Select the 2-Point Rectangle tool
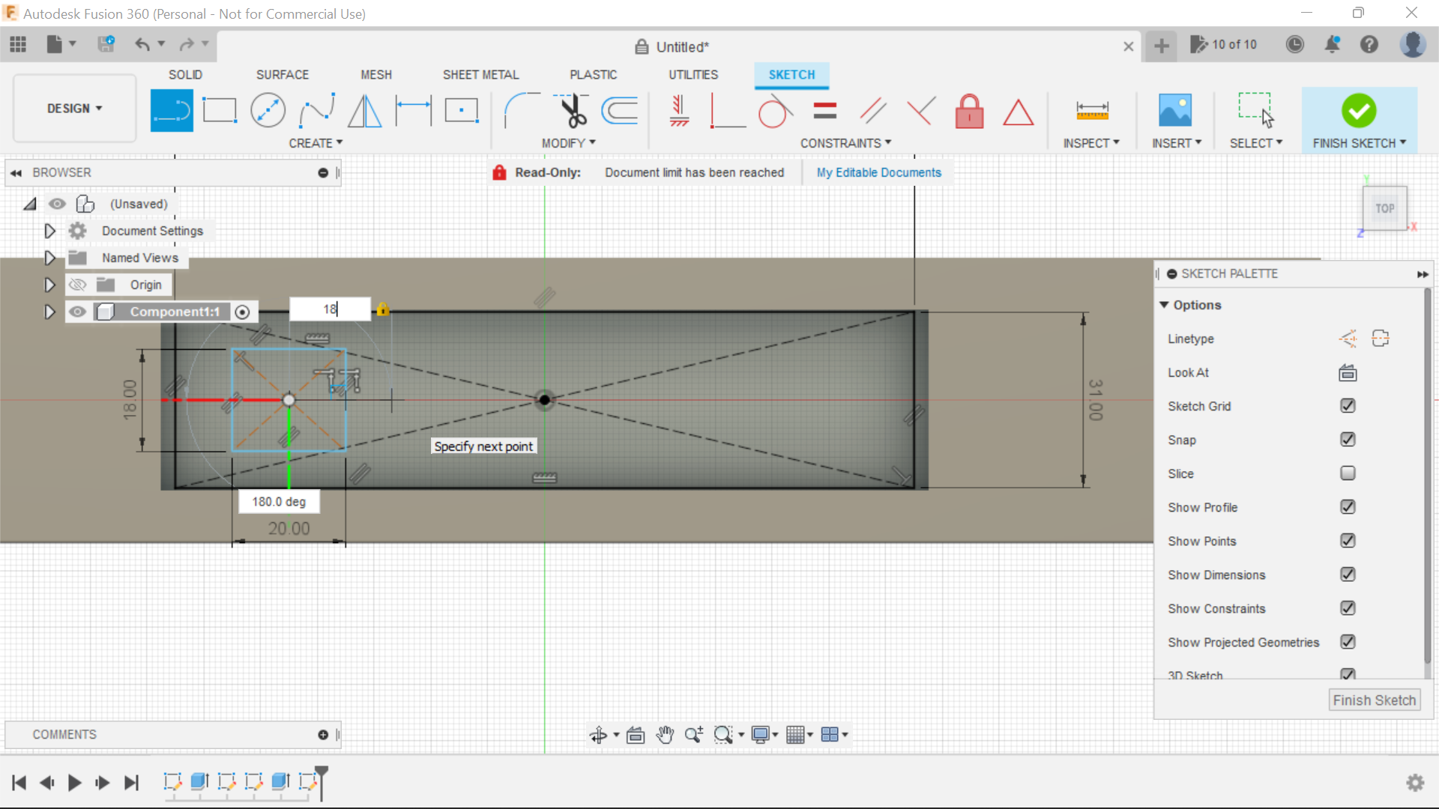This screenshot has height=809, width=1439. pyautogui.click(x=220, y=109)
